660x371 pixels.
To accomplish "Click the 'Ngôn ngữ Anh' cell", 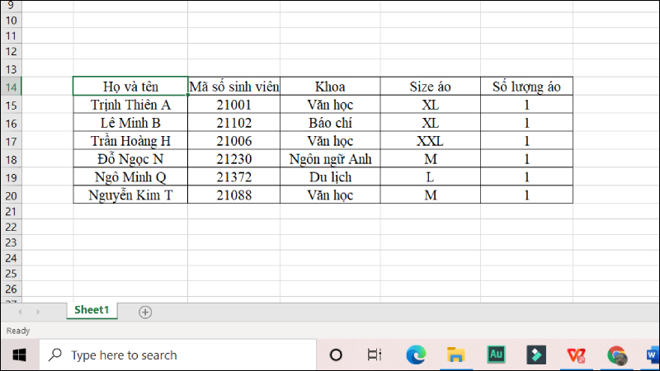I will (330, 158).
